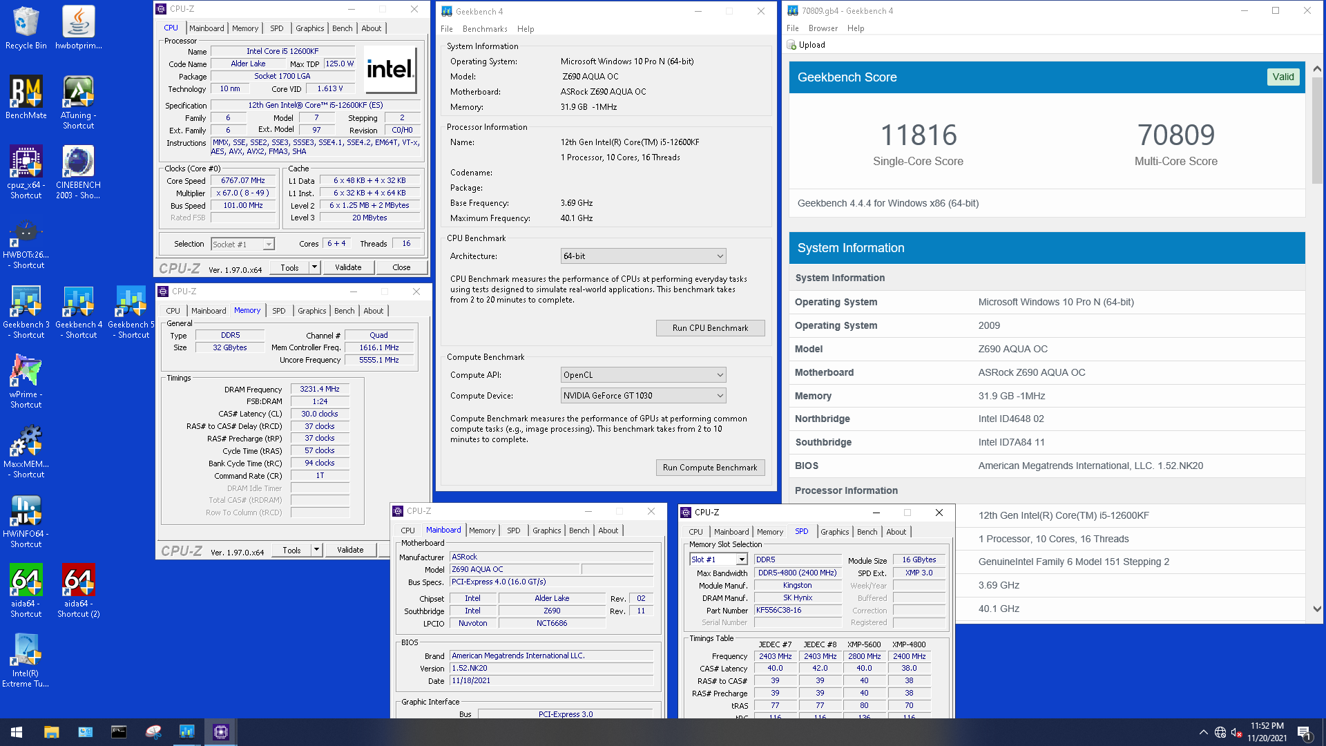Click the Part Number KF556C38-16 field

(x=798, y=610)
